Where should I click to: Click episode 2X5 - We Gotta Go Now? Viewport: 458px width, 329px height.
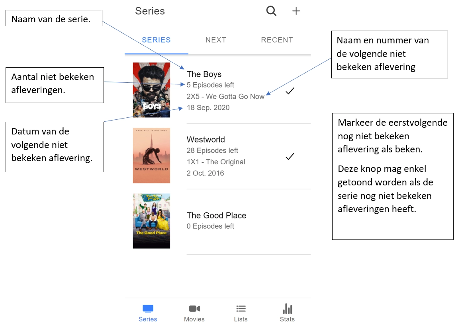coord(225,97)
